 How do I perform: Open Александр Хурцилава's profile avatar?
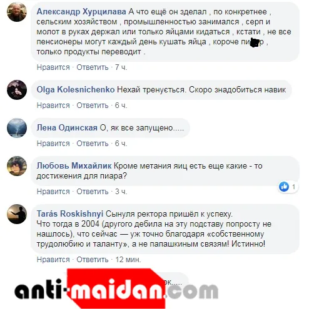coord(17,12)
